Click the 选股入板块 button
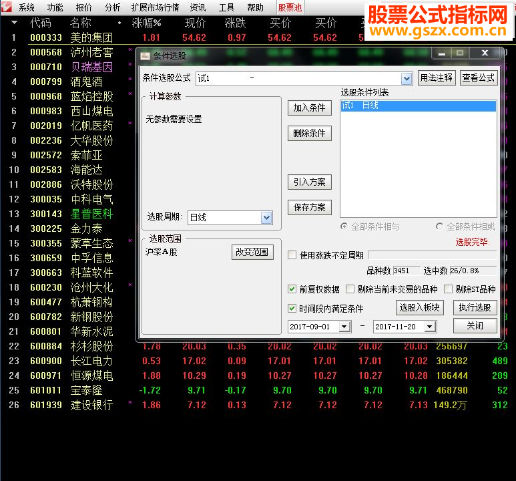516x481 pixels. tap(420, 308)
